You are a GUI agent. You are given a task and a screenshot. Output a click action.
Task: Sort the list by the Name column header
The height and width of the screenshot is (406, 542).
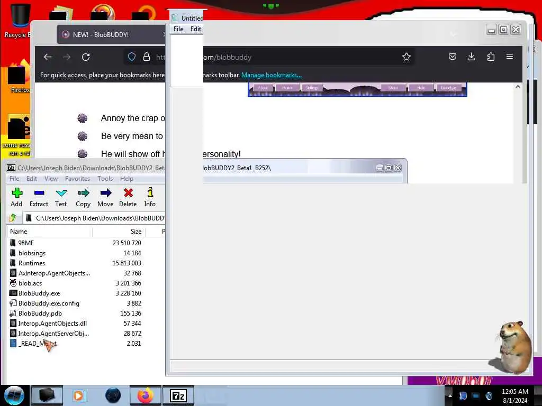point(50,232)
